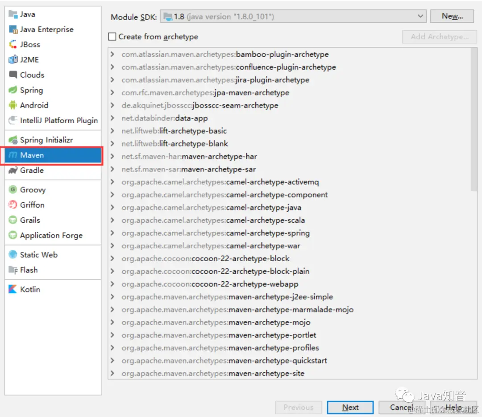Choose the Gradle elephant icon

(13, 171)
